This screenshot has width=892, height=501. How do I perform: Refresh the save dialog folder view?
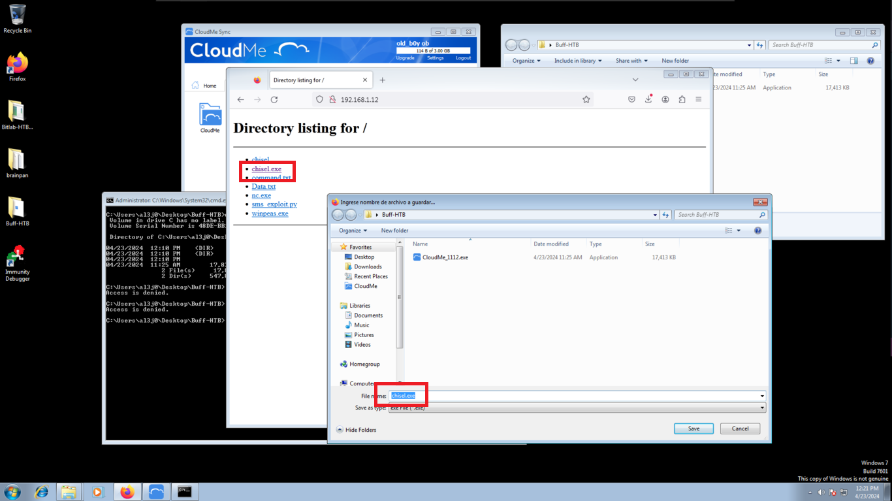click(x=666, y=214)
